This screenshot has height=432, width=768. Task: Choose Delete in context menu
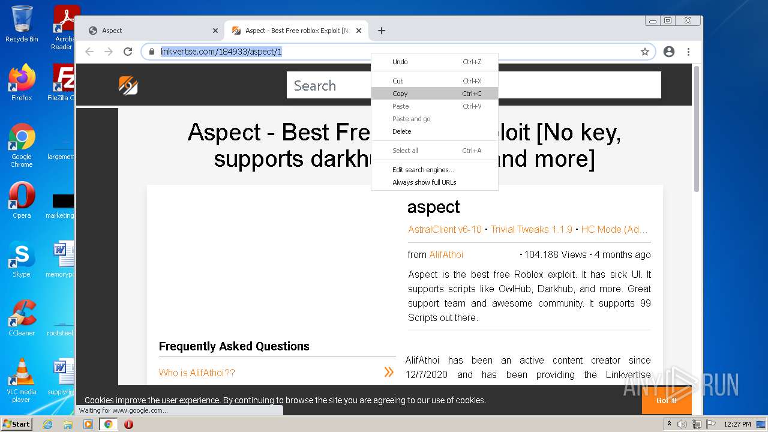point(434,131)
